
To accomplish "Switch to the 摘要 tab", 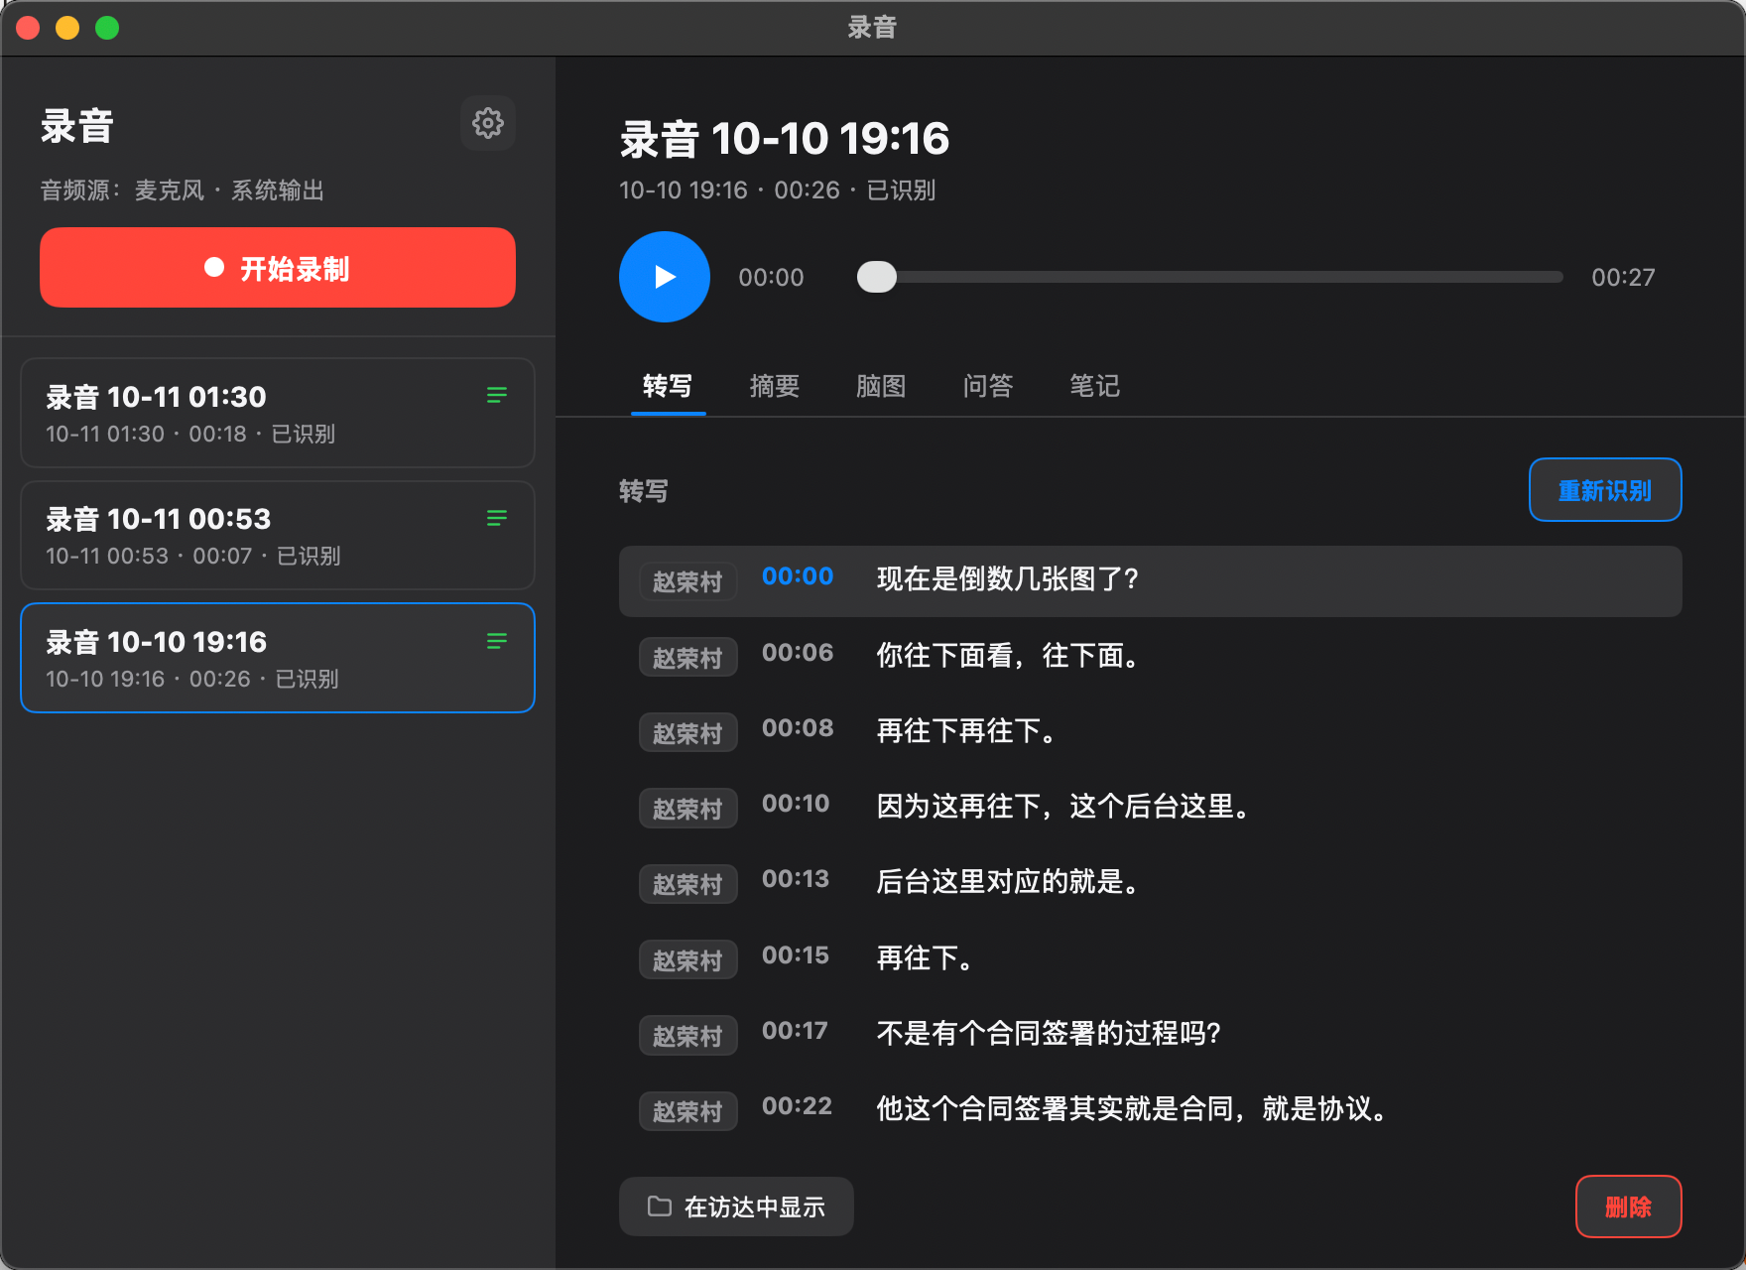I will point(775,386).
